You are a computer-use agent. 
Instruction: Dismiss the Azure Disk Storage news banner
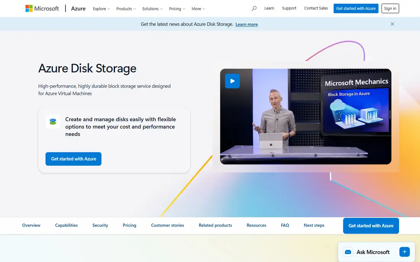tap(392, 24)
